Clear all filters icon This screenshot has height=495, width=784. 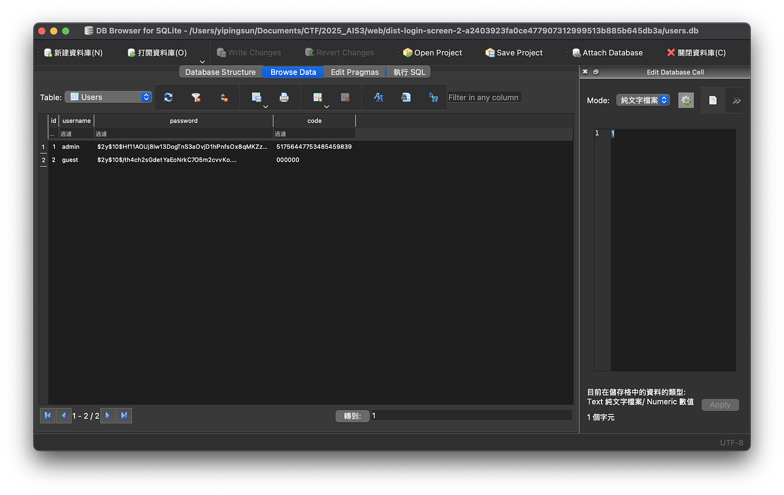click(196, 97)
